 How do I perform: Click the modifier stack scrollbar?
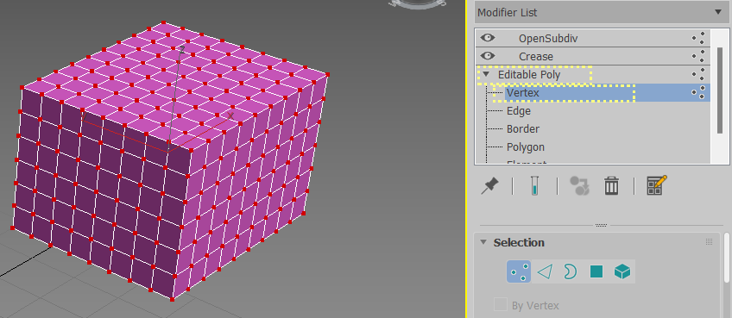pos(721,90)
